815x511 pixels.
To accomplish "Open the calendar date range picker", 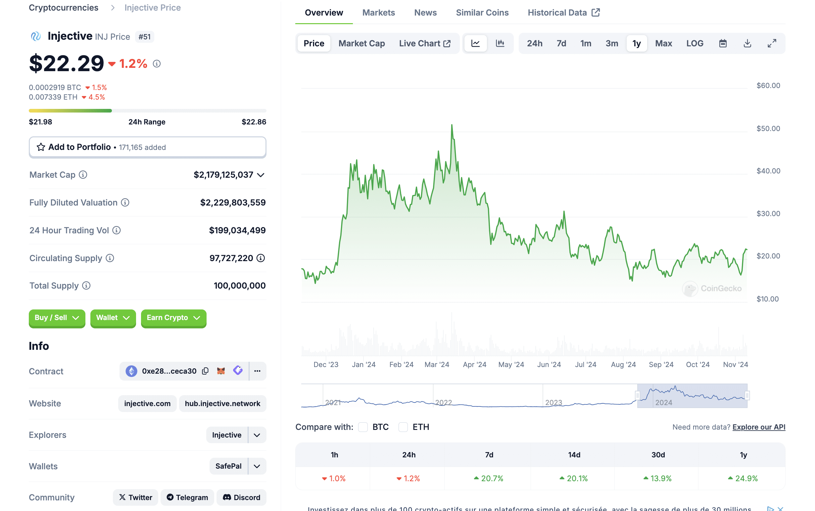I will pyautogui.click(x=723, y=43).
